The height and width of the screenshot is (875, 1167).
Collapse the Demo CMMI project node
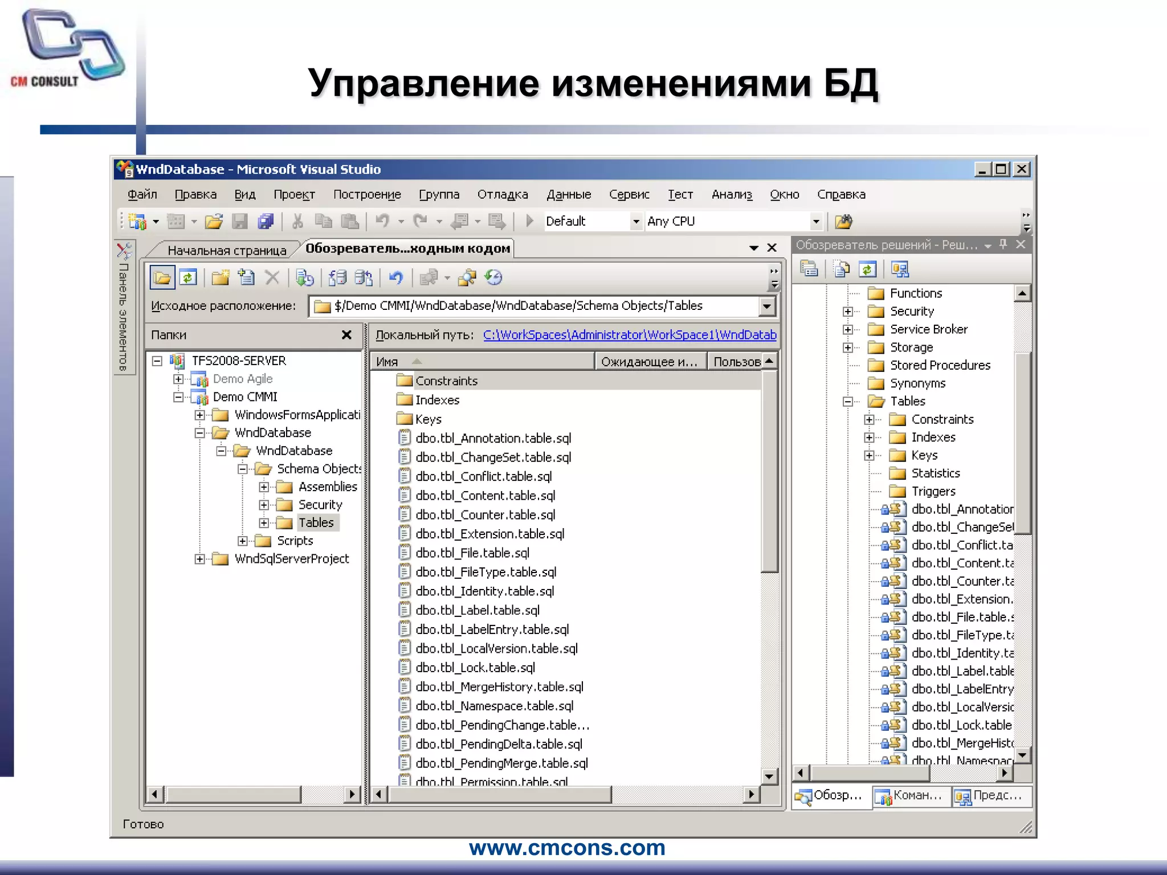[178, 397]
